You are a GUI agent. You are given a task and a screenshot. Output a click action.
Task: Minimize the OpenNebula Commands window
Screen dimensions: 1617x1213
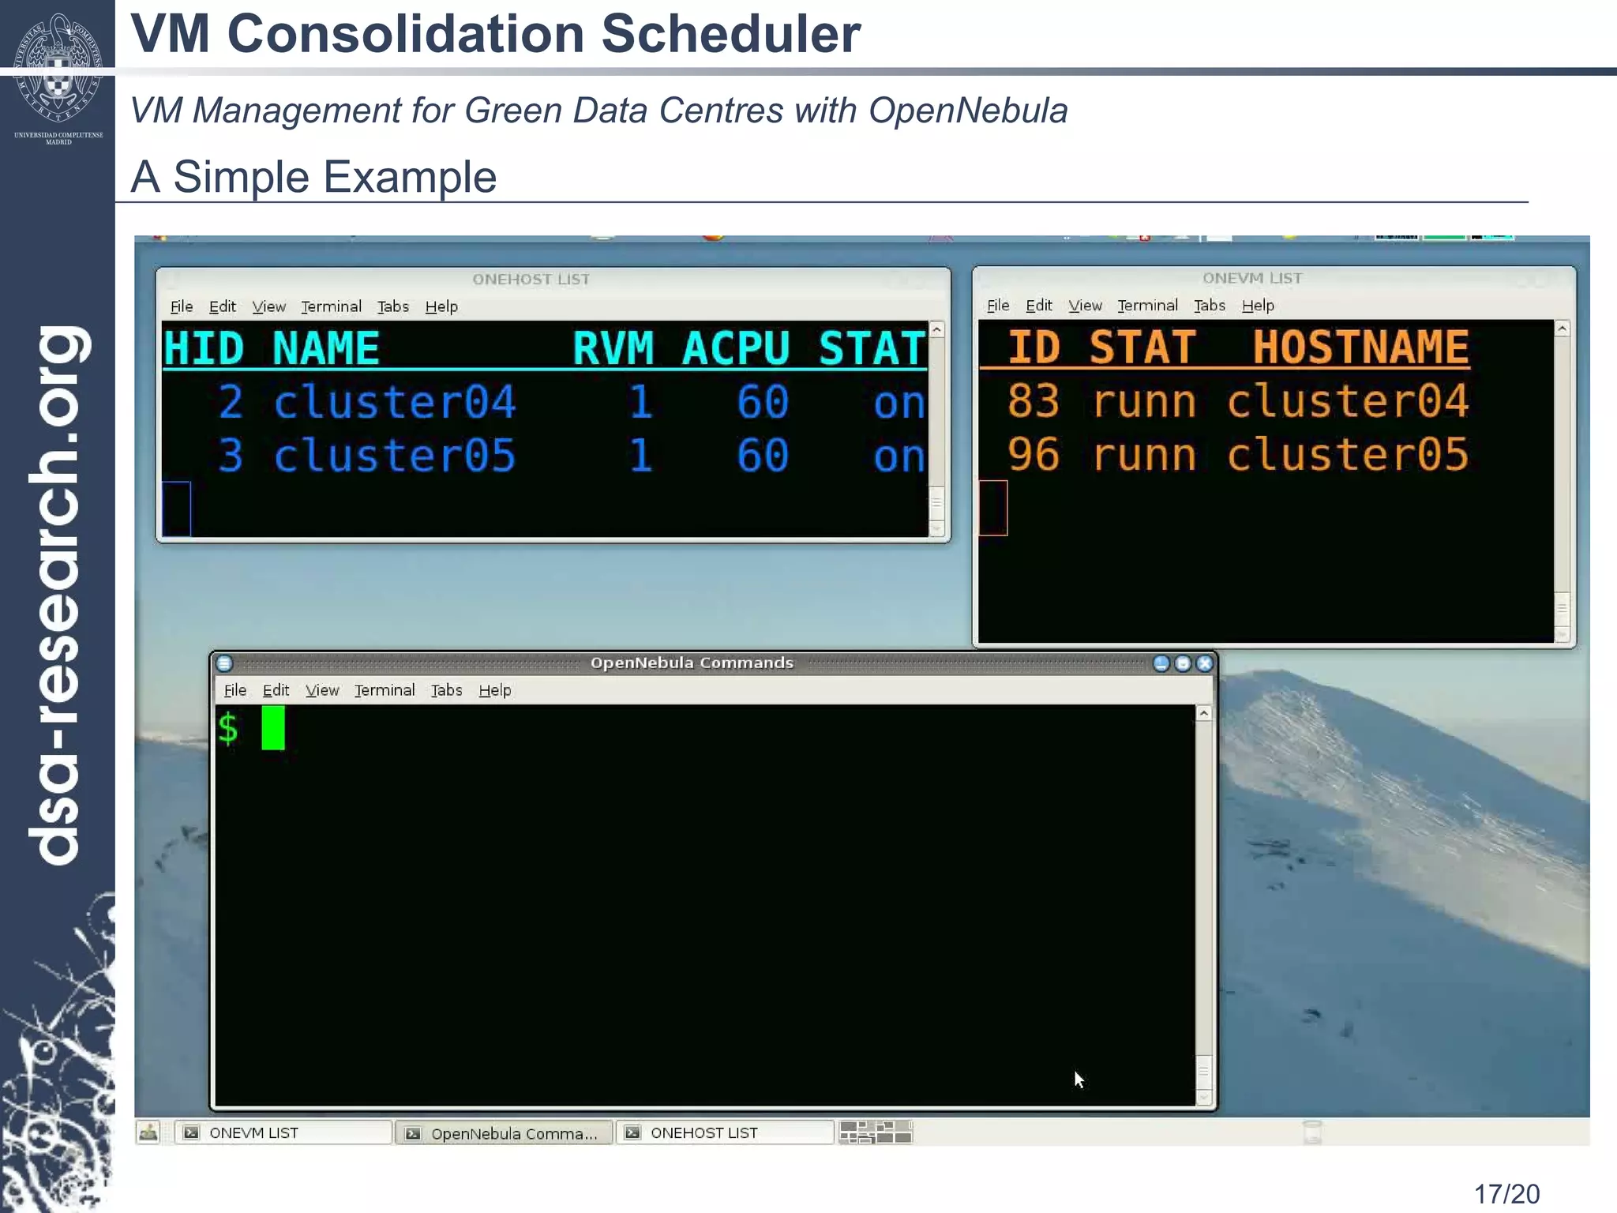click(1161, 663)
